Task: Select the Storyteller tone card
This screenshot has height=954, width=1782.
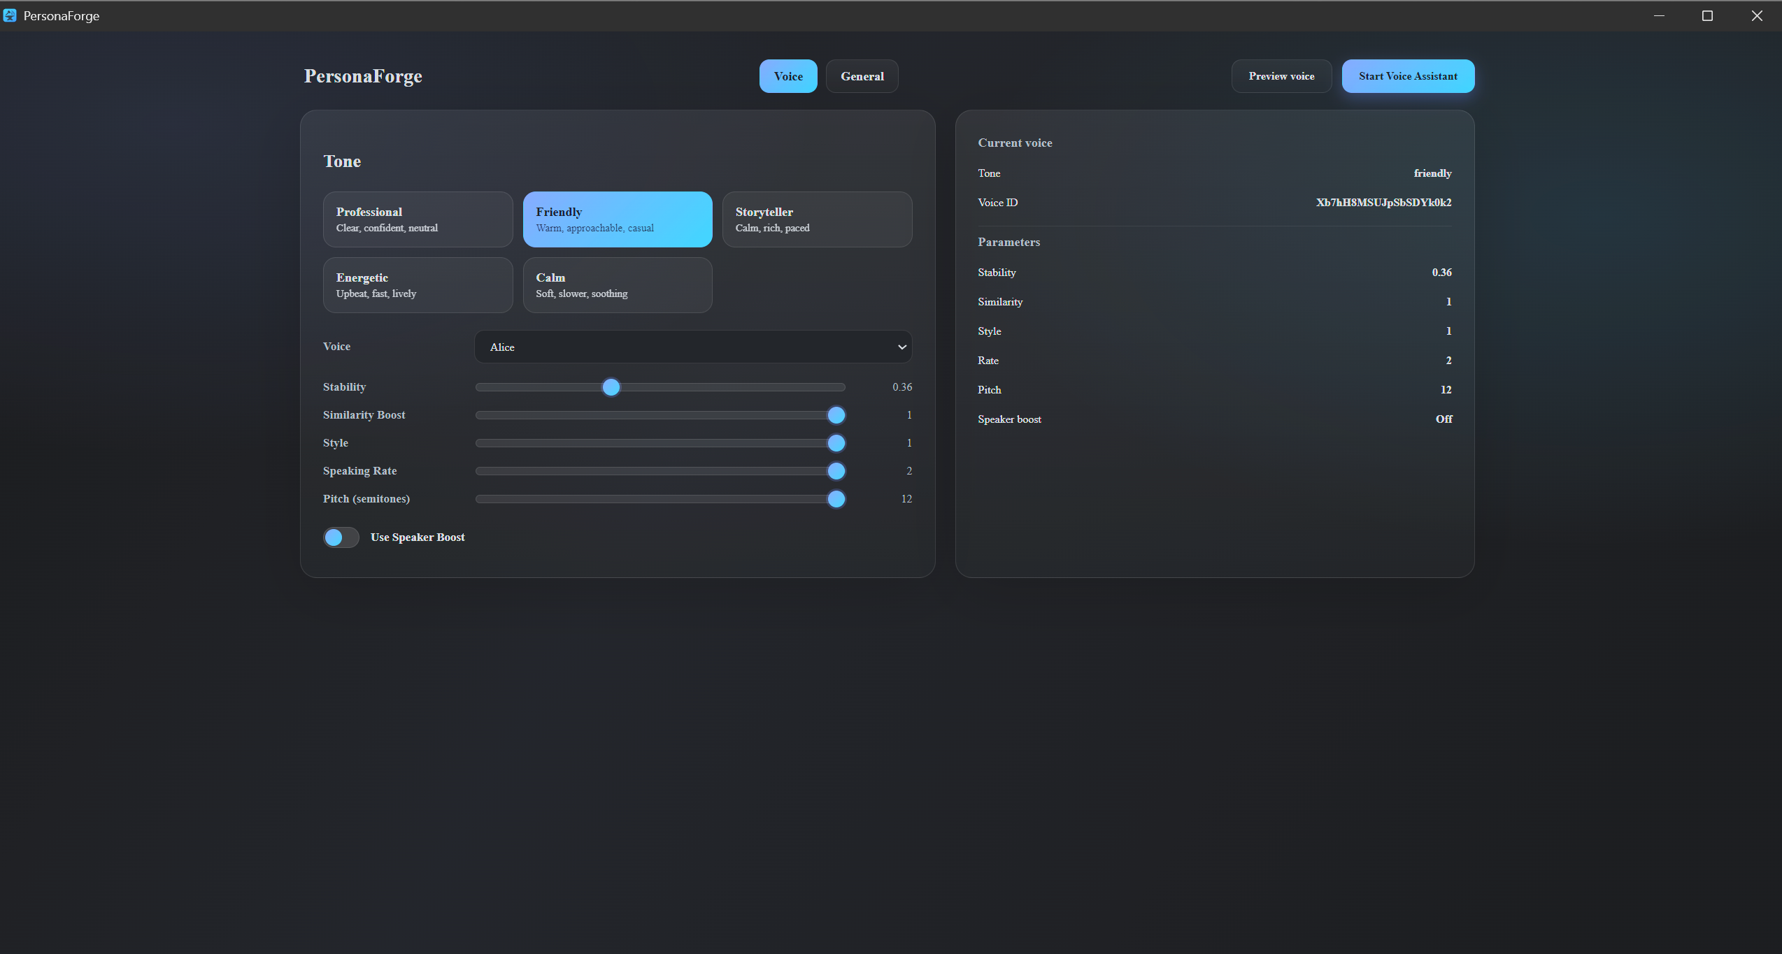Action: click(x=816, y=219)
